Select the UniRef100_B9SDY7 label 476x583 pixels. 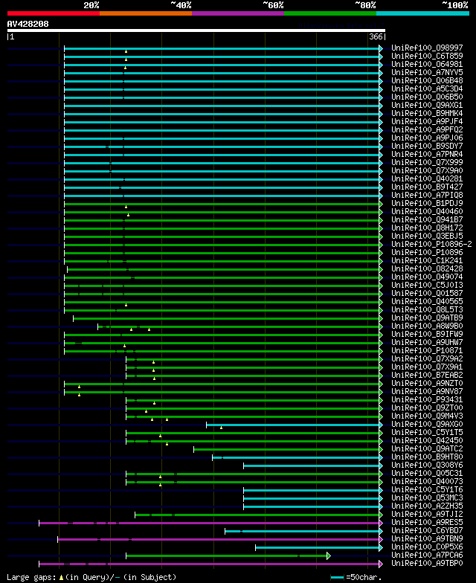click(427, 146)
